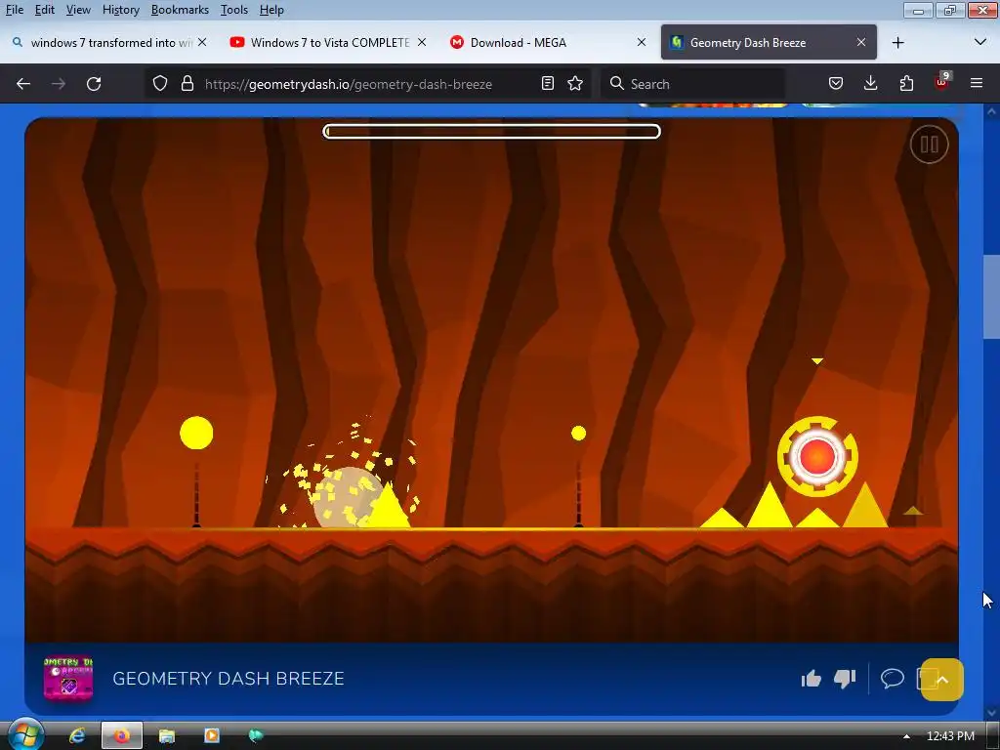Click the yellow scroll-to-top button

(x=942, y=680)
